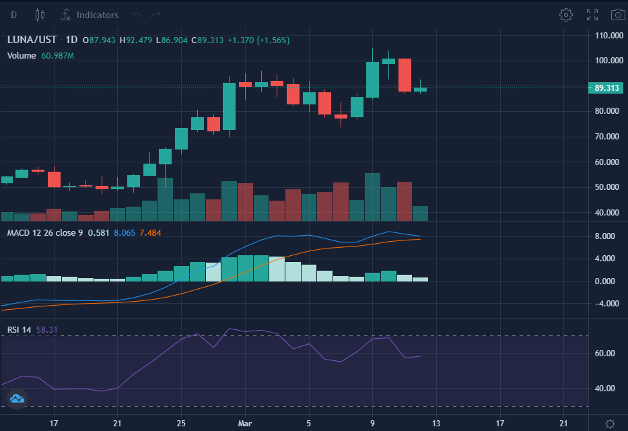Click the first 17 date label on time axis

[54, 424]
